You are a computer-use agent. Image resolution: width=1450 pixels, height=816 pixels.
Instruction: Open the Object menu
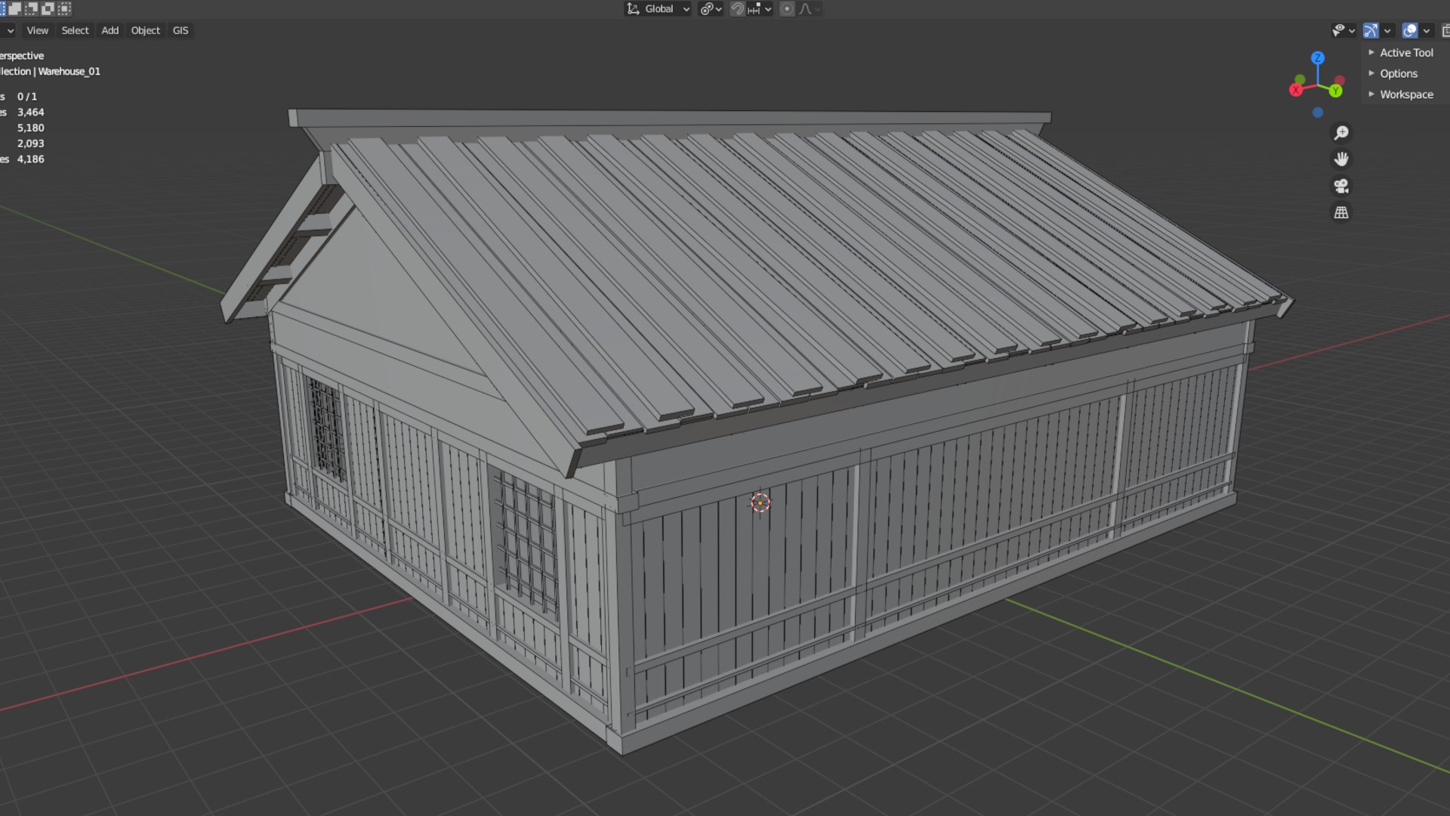[146, 30]
